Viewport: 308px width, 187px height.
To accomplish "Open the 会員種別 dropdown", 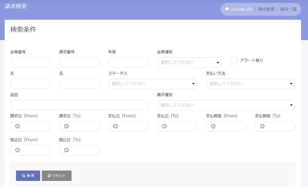I will tap(189, 63).
